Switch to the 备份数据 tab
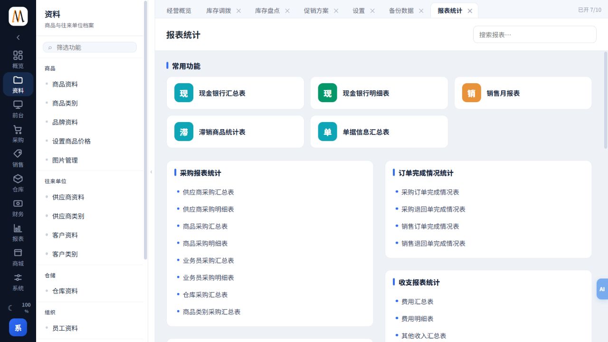Viewport: 608px width, 342px height. 401,10
